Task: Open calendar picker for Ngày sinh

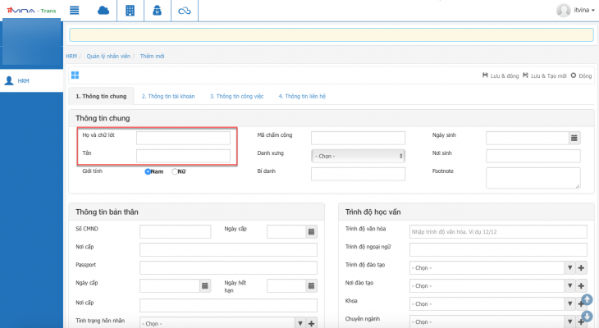Action: [574, 138]
